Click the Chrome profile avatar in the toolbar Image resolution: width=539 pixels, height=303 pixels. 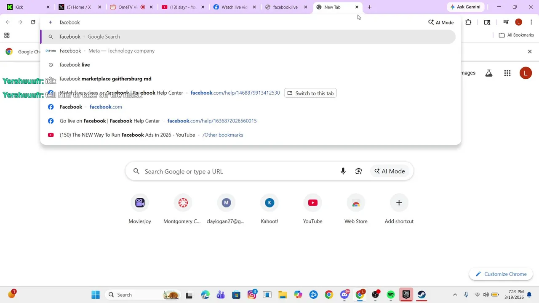pyautogui.click(x=519, y=22)
